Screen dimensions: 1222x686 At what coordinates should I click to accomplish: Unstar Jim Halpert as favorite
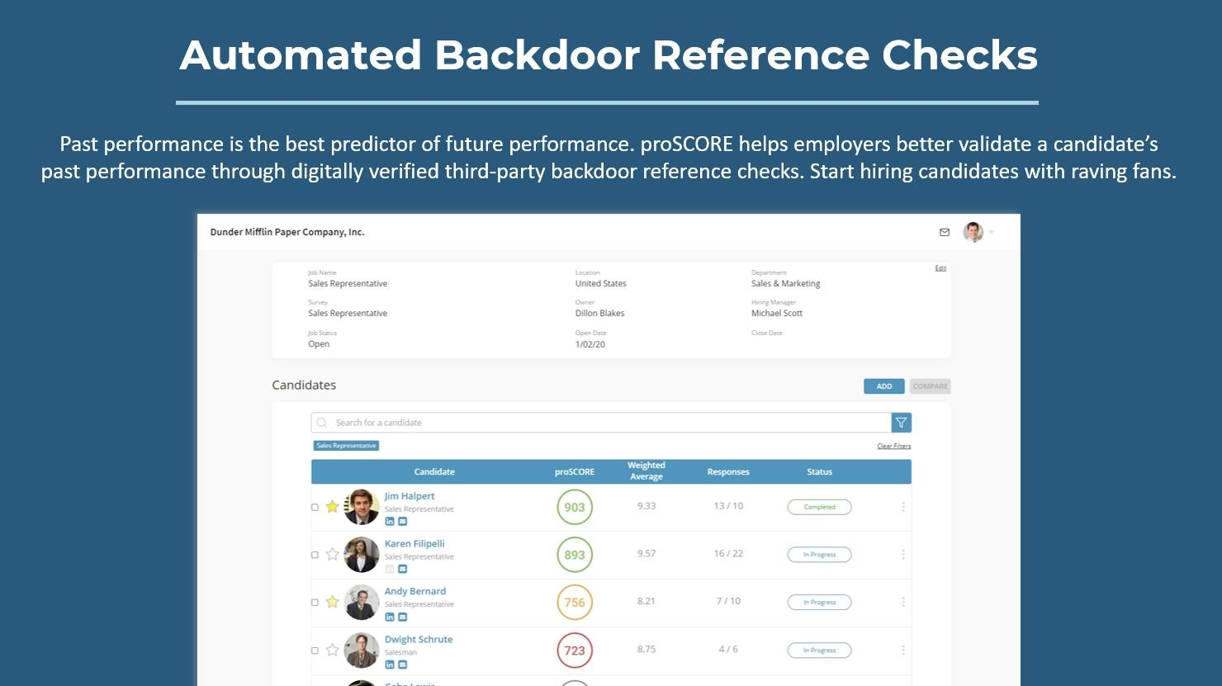click(x=332, y=507)
